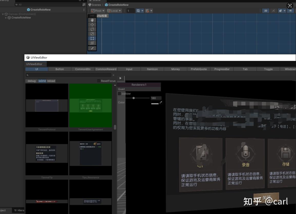Open the Pivot dropdown
The width and height of the screenshot is (296, 214).
pyautogui.click(x=98, y=11)
